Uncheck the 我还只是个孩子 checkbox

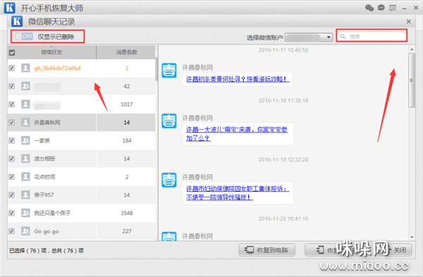coord(11,213)
